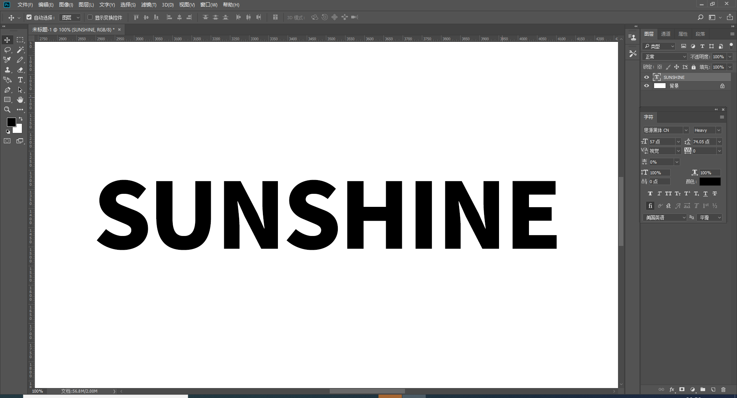Click the 颜色 text color swatch
Image resolution: width=737 pixels, height=398 pixels.
(710, 182)
